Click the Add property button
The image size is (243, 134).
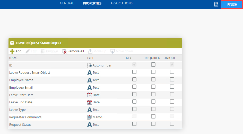15,51
